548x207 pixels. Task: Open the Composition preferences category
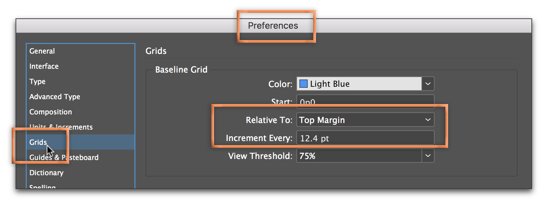[50, 112]
